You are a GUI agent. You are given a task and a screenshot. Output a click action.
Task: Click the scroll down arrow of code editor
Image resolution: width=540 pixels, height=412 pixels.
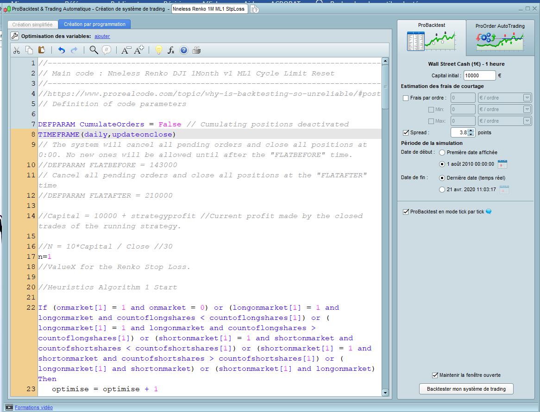[x=385, y=393]
